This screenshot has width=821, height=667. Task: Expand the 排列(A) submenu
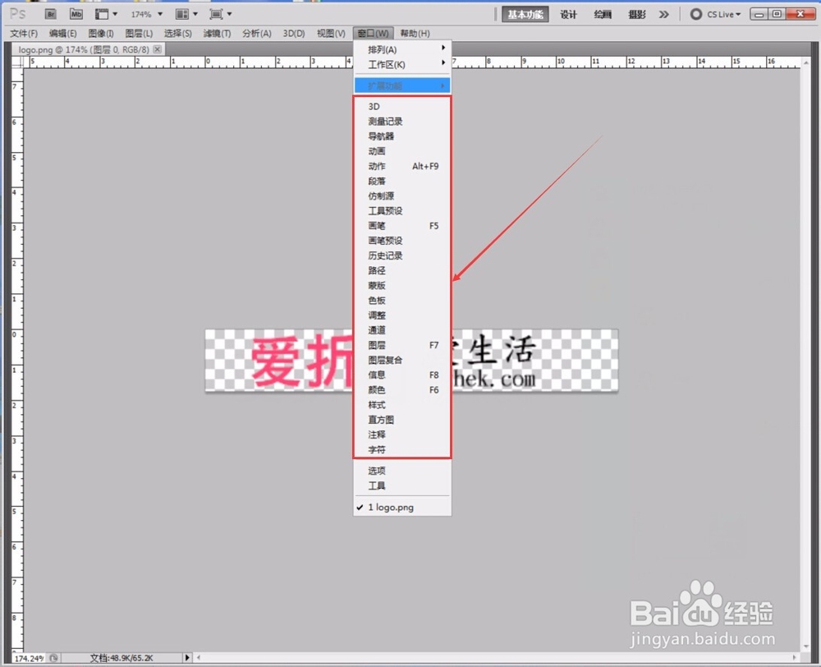click(x=381, y=49)
